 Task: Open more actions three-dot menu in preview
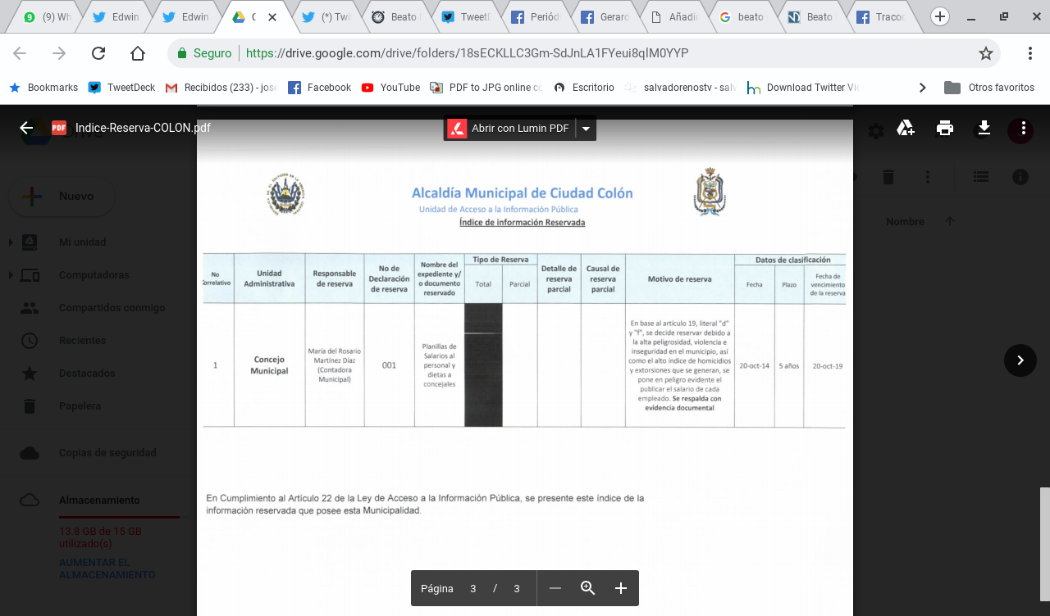1023,128
